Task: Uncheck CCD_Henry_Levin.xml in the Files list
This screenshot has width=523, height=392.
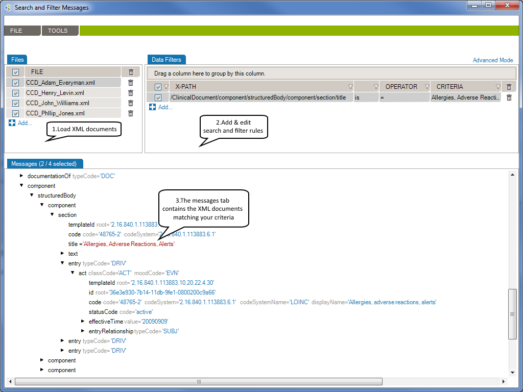Action: click(x=15, y=92)
